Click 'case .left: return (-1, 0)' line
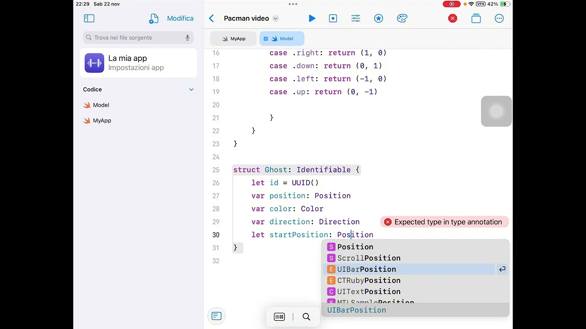This screenshot has width=586, height=329. click(328, 79)
